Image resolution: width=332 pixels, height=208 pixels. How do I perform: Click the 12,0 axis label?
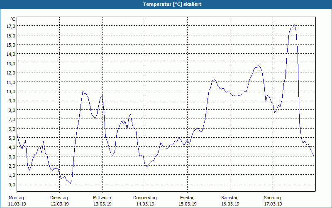click(11, 72)
